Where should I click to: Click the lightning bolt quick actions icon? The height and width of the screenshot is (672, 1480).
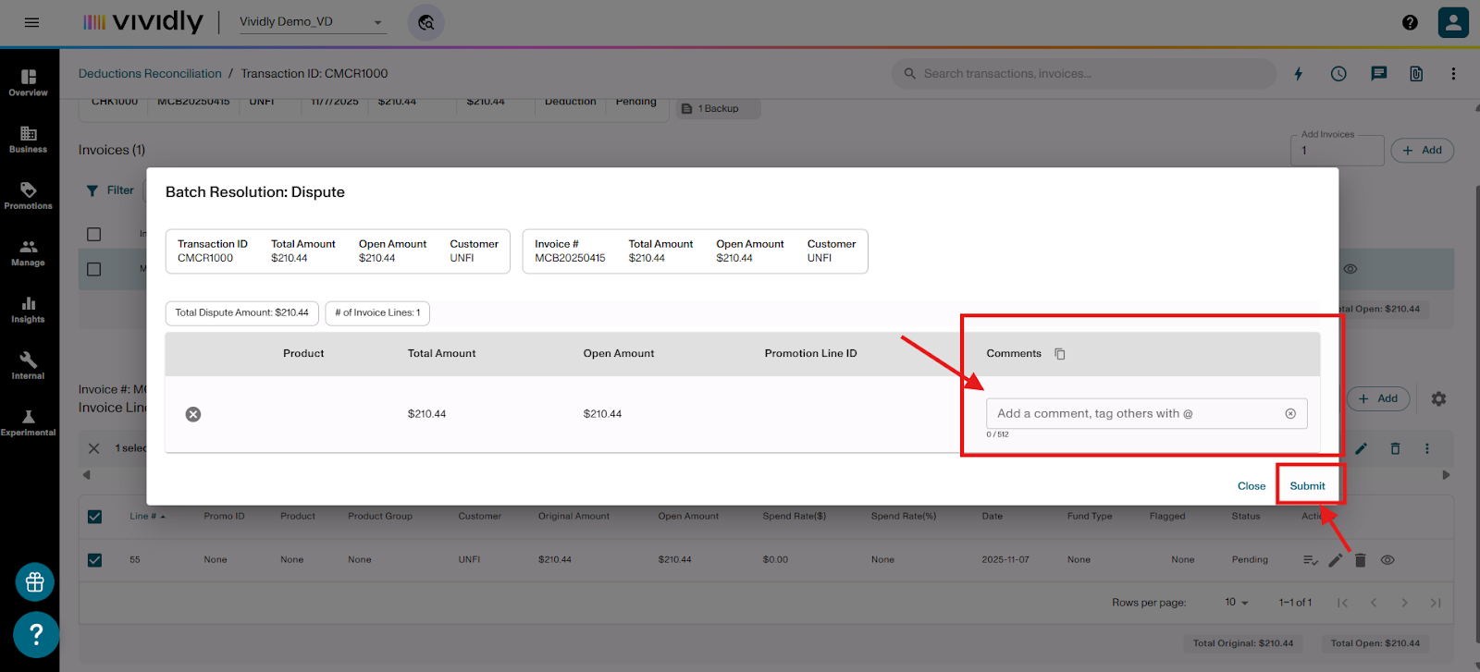[x=1299, y=74]
